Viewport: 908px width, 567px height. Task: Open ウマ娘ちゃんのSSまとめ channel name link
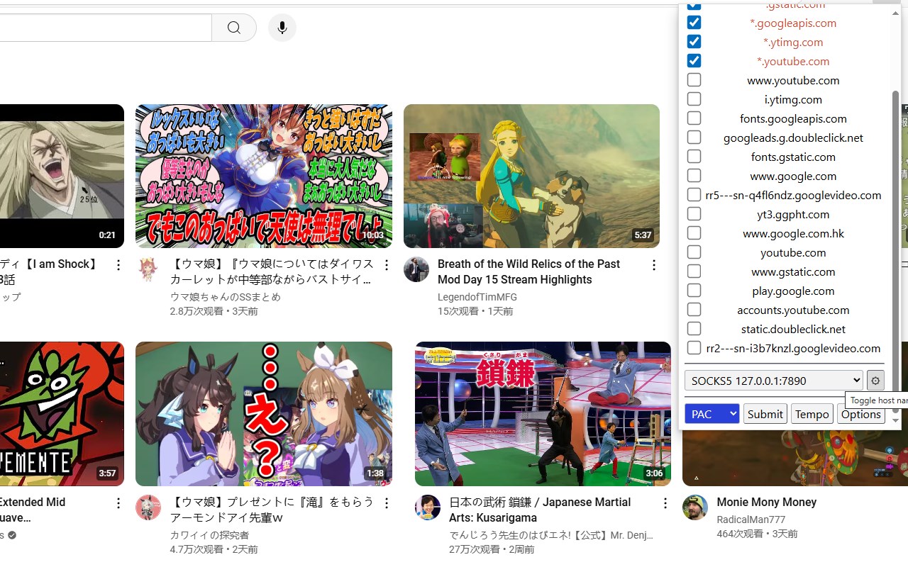226,297
